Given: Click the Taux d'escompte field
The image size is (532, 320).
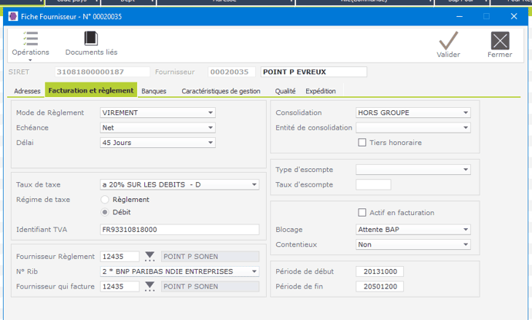Looking at the screenshot, I should pyautogui.click(x=373, y=184).
